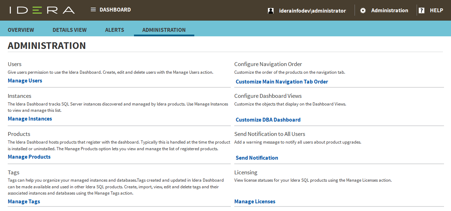The image size is (451, 211).
Task: Open the Manage Products link
Action: [x=29, y=157]
